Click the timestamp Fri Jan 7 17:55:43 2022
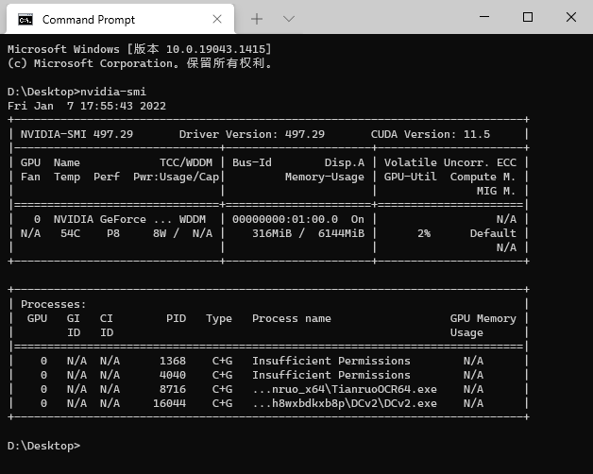 pos(87,106)
